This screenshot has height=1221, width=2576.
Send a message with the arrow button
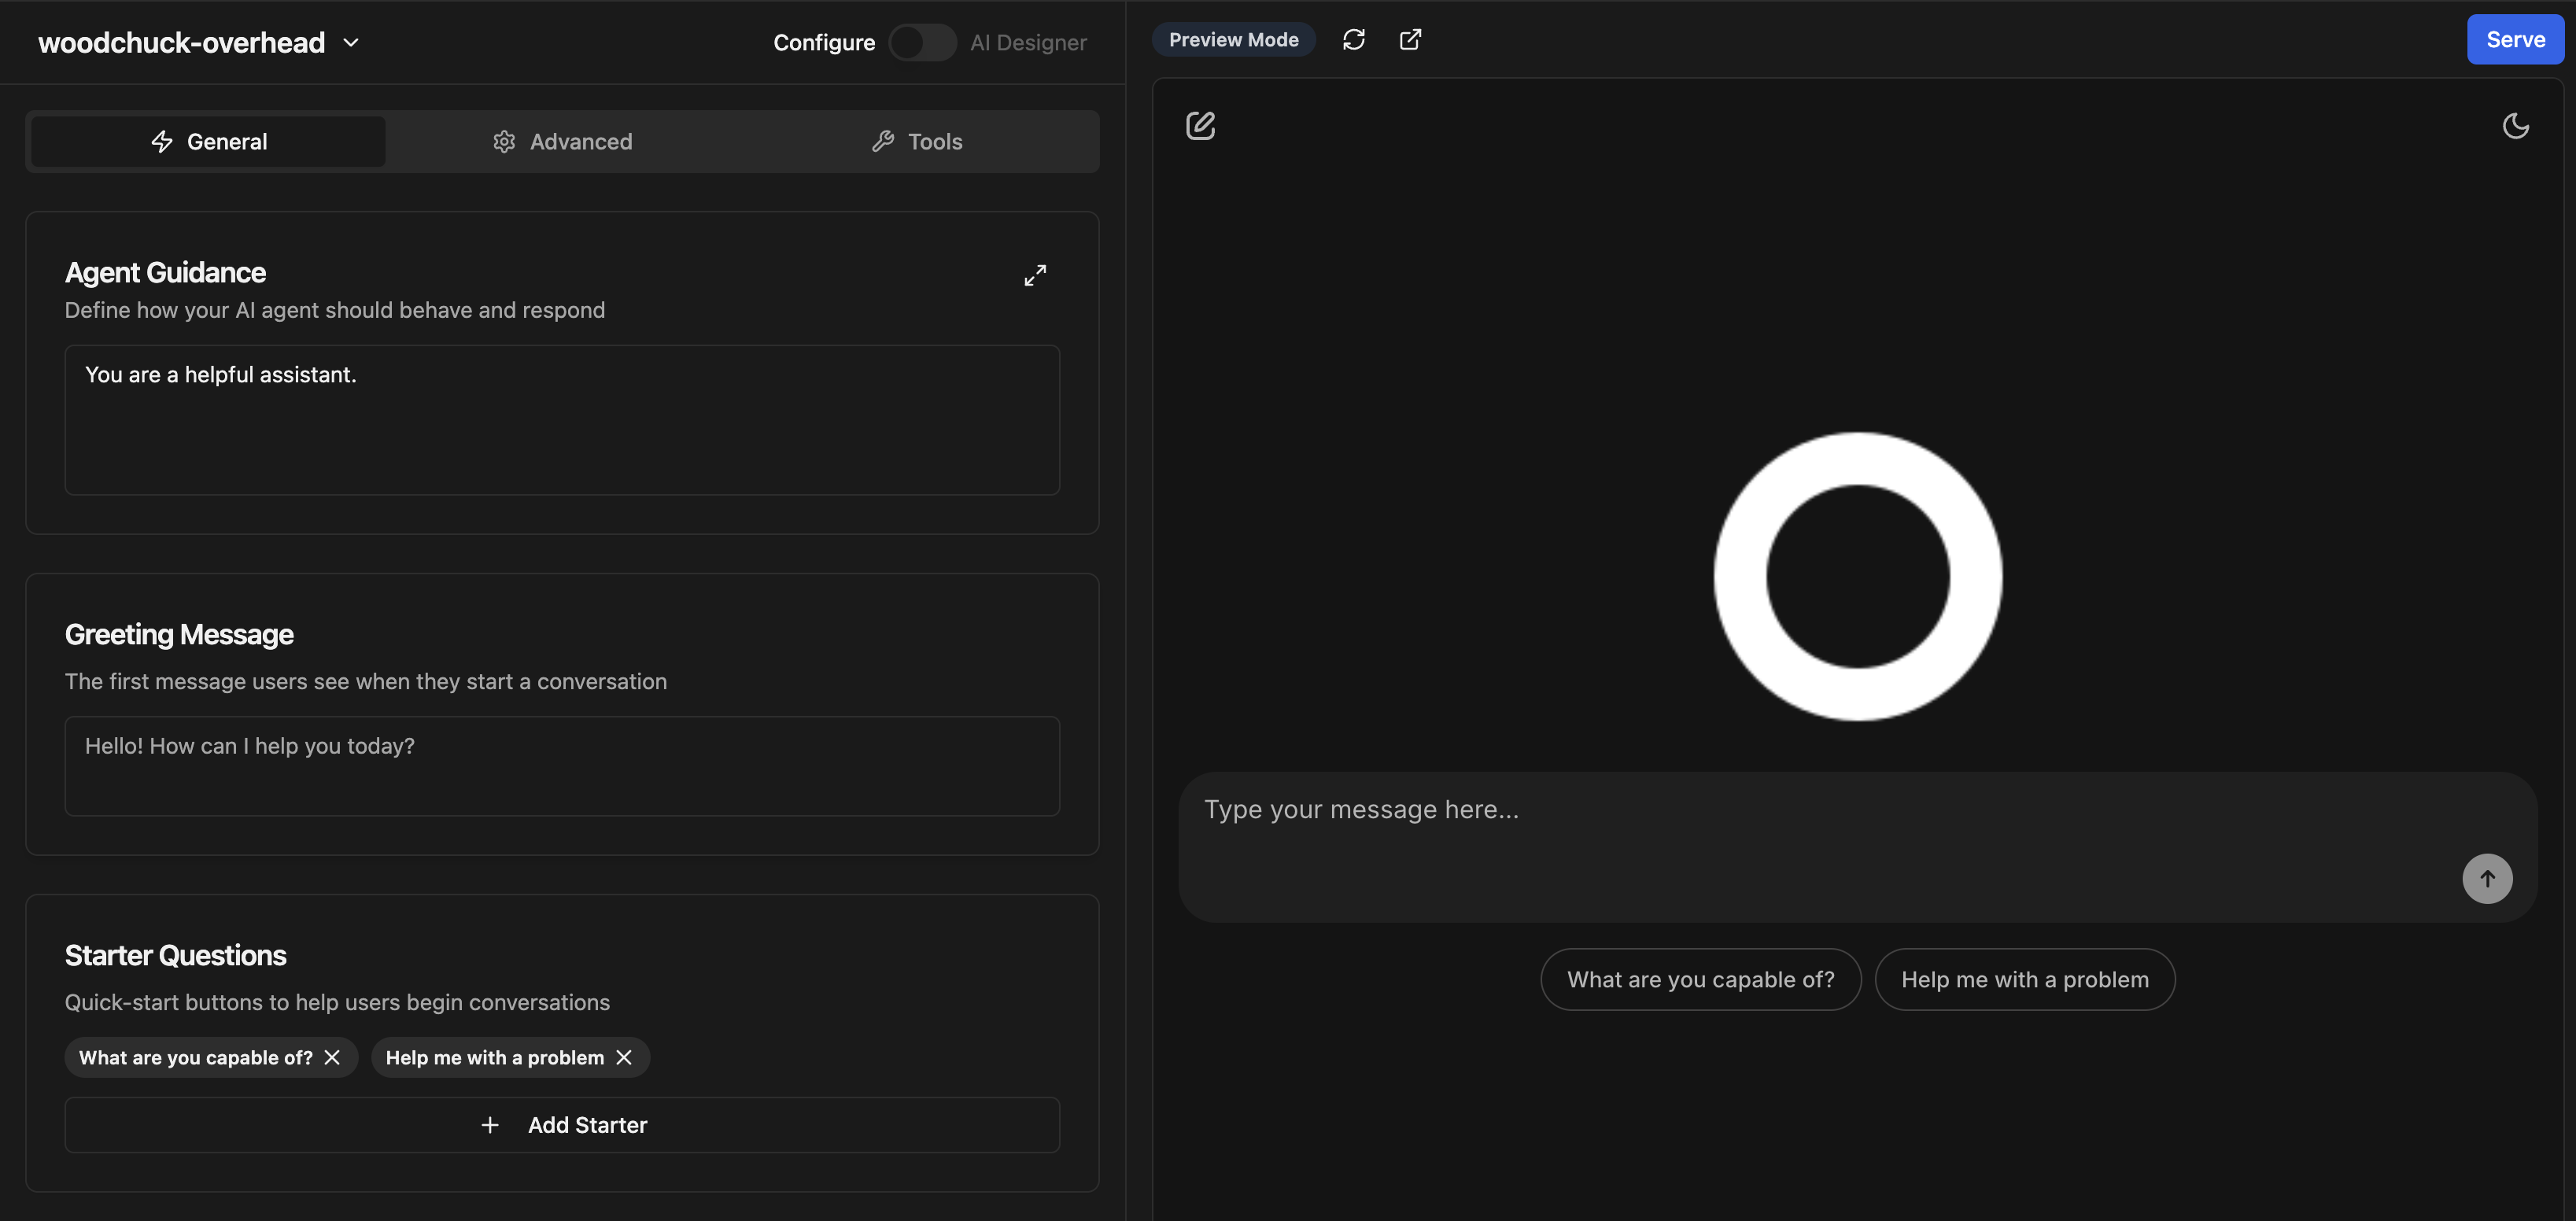(x=2487, y=878)
